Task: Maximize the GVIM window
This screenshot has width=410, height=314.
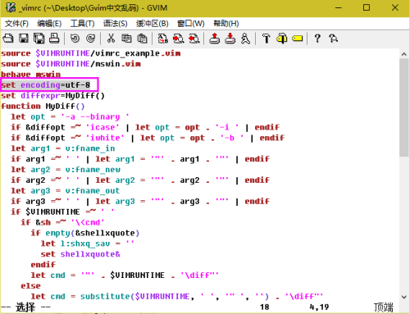Action: tap(367, 7)
